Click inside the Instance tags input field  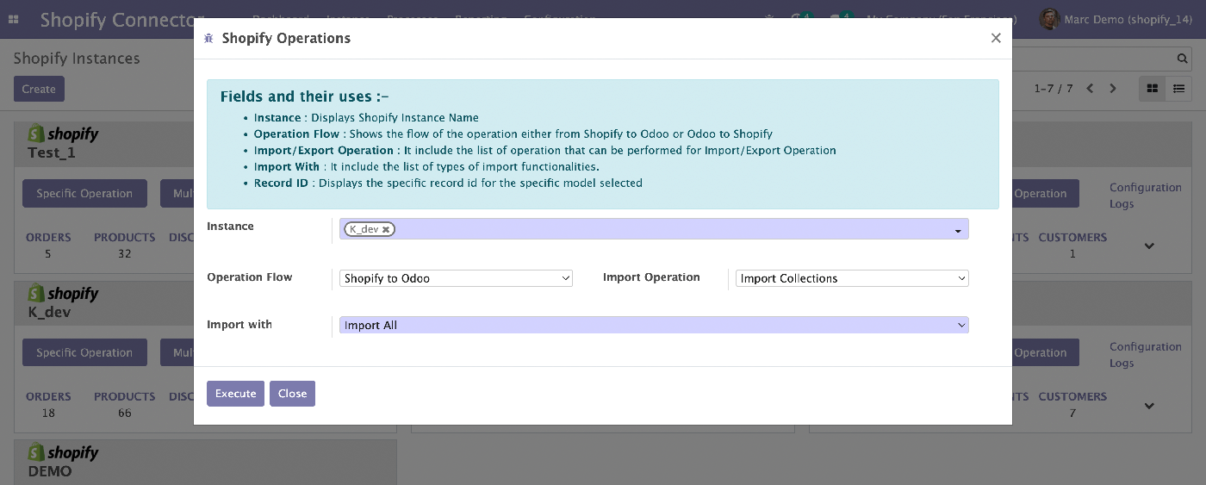[654, 229]
